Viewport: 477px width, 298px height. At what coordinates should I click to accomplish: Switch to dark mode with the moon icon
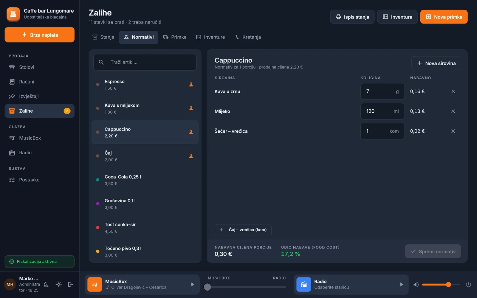47,285
